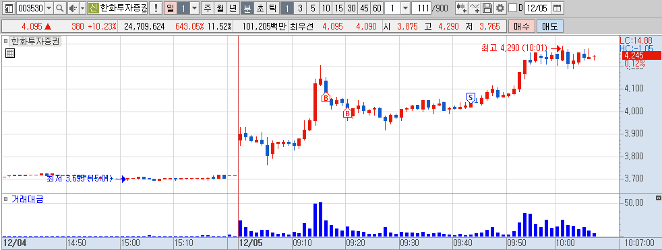Screen dimensions: 662x250
Task: Click the speaker sound alert icon
Action: coord(73,8)
